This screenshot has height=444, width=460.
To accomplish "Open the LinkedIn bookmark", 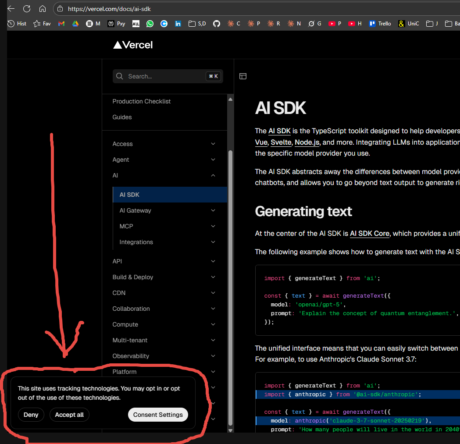I will [178, 24].
